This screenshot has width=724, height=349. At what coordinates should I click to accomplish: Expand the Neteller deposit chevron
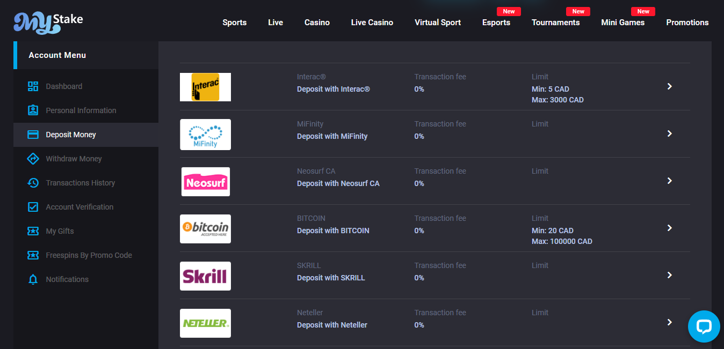point(669,322)
